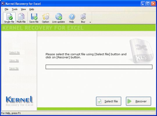The image size is (157, 116).
Task: Click the Save file toolbar icon
Action: pos(34,18)
